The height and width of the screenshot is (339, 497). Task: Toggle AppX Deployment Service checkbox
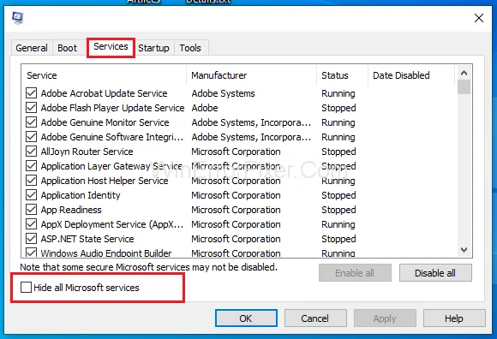tap(31, 224)
